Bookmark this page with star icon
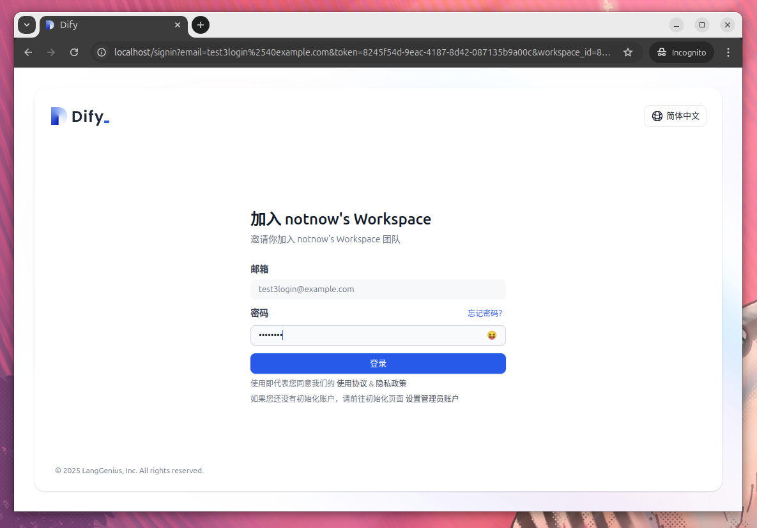The width and height of the screenshot is (757, 528). pos(628,52)
